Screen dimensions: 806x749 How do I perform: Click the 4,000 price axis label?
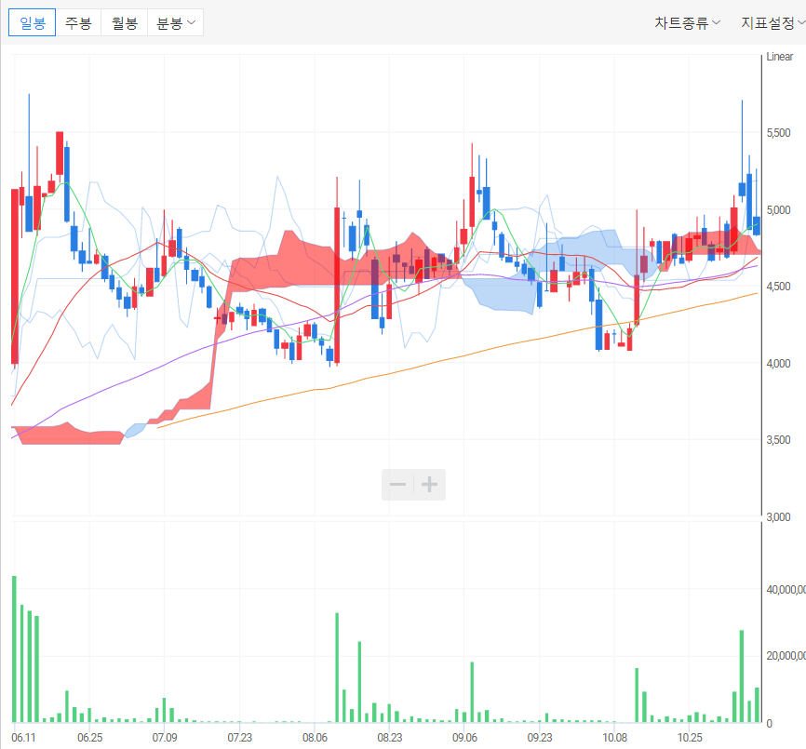(778, 363)
